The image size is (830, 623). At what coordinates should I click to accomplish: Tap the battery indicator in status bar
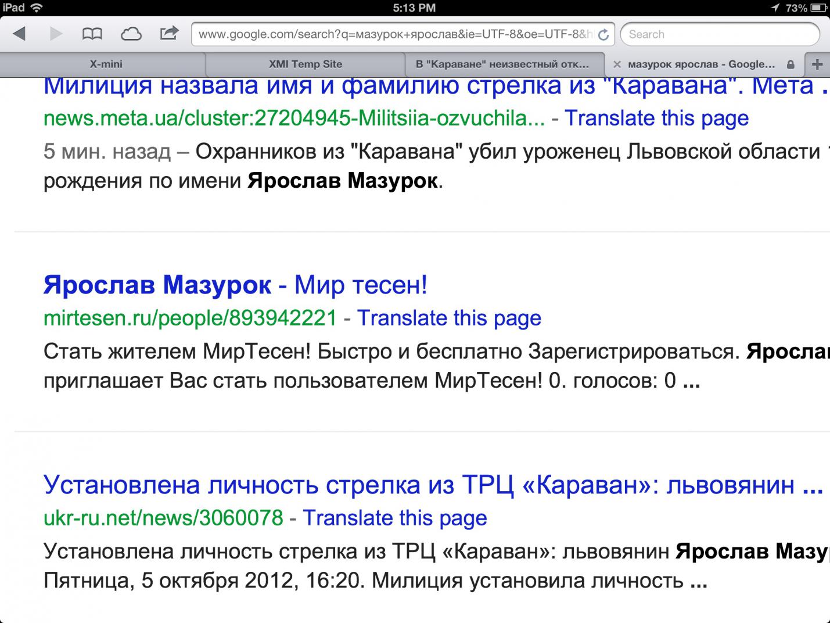pos(819,8)
